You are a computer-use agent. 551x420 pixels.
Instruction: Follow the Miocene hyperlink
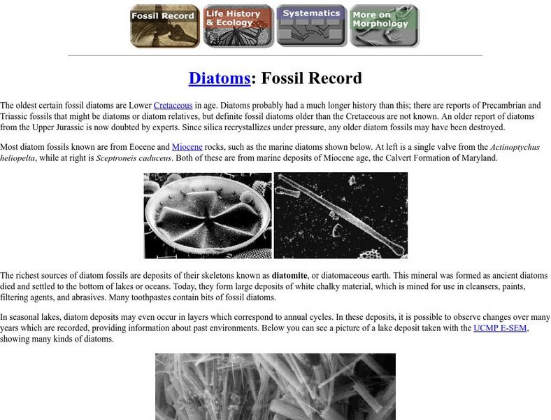(187, 147)
